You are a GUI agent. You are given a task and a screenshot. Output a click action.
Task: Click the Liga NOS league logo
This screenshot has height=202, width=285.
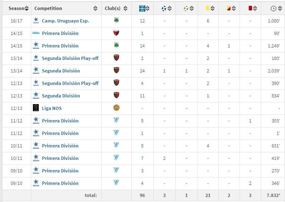pyautogui.click(x=36, y=108)
